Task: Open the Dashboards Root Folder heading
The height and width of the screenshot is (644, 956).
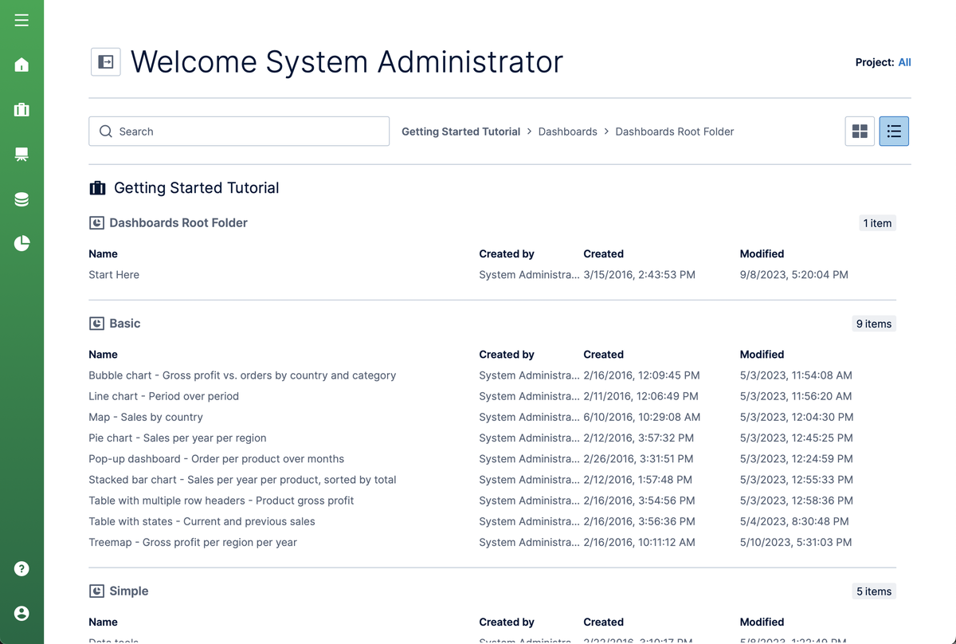Action: pos(178,223)
